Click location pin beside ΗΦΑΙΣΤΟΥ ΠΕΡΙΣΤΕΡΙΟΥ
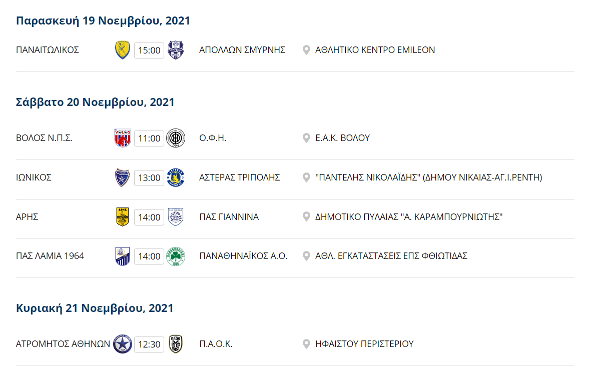 (307, 344)
